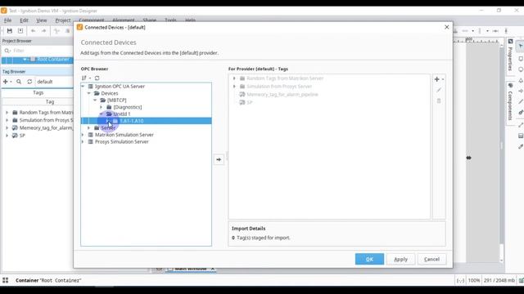Image resolution: width=524 pixels, height=294 pixels.
Task: Select Simulation from Prosys Server in provider list
Action: 279,87
